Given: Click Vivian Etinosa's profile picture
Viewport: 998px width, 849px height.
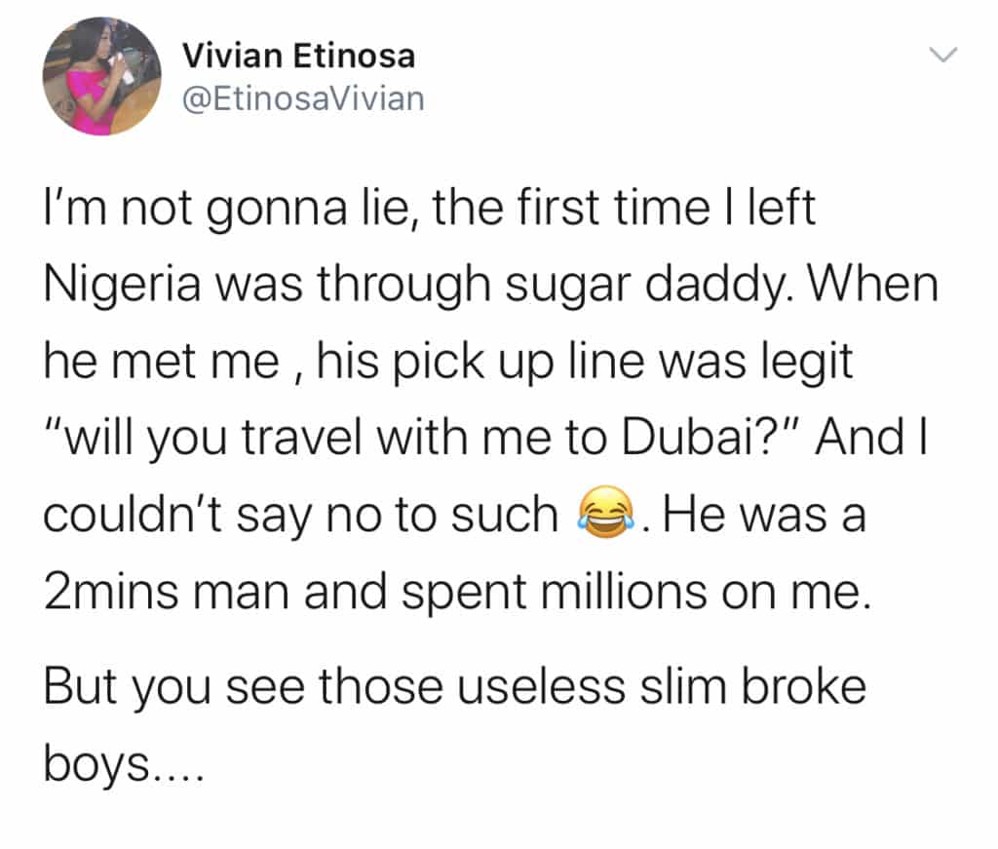Looking at the screenshot, I should pyautogui.click(x=101, y=77).
